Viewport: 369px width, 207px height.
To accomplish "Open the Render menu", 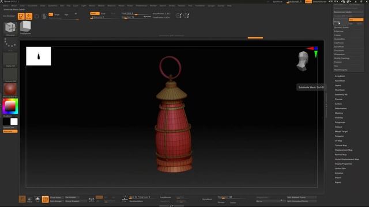I will [153, 6].
